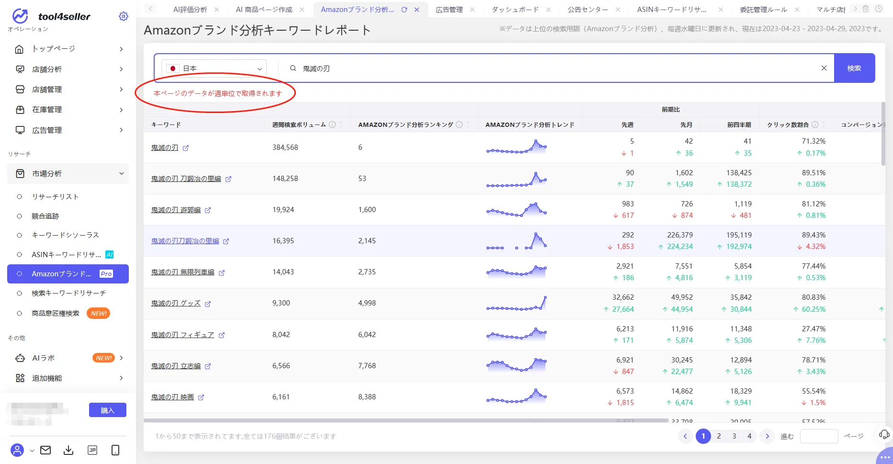Open external link icon for 鬼滅の刃 刀鍛冶の里編

228,179
